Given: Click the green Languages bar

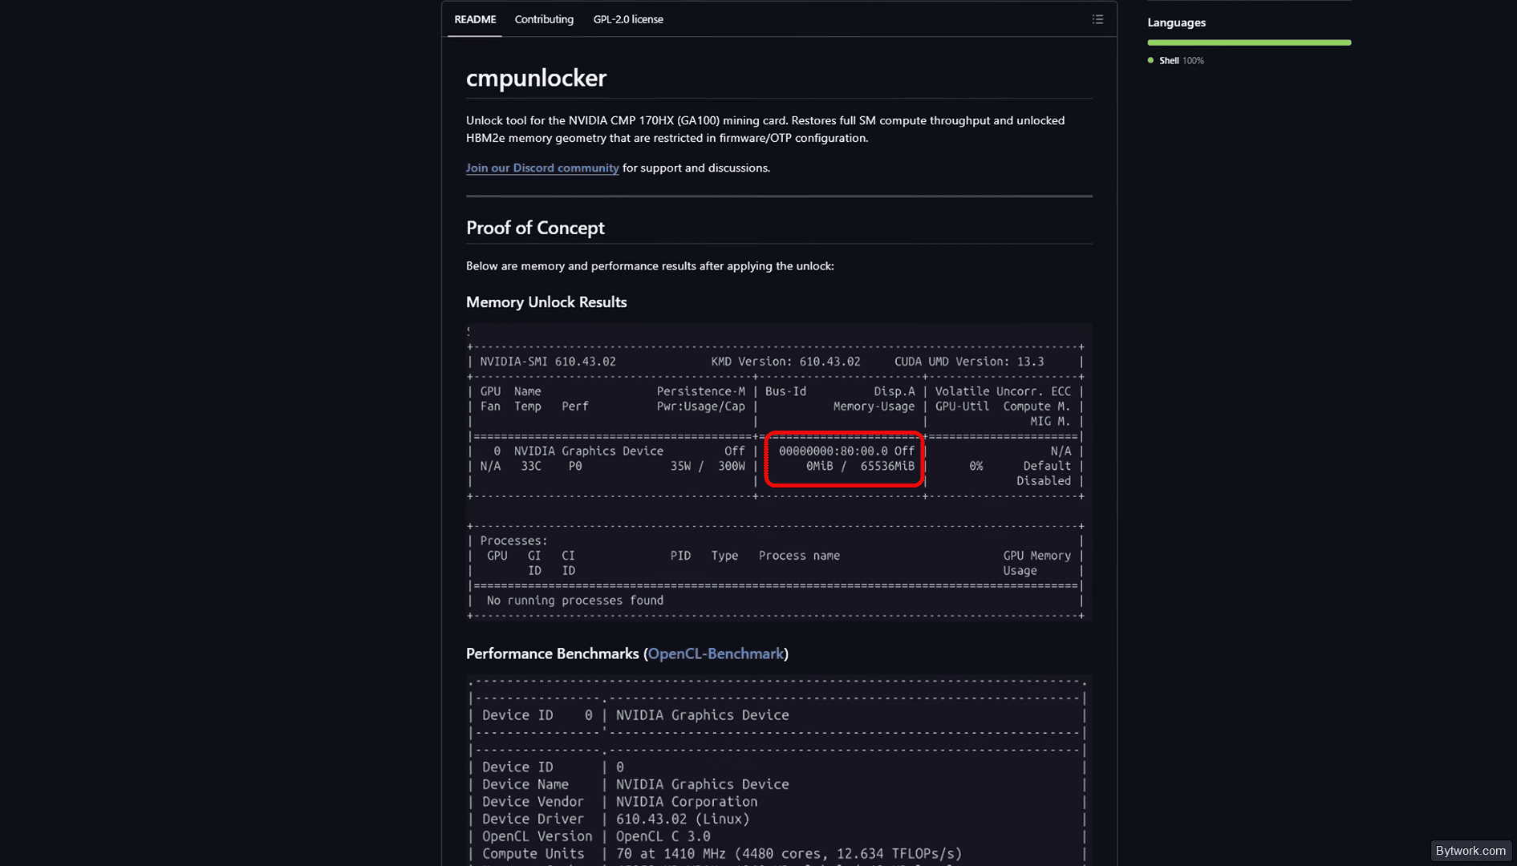Looking at the screenshot, I should 1249,42.
